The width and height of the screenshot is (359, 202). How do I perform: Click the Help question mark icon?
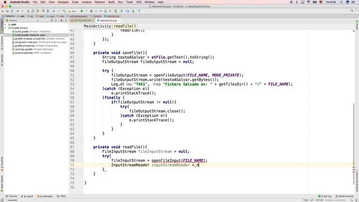point(139,11)
